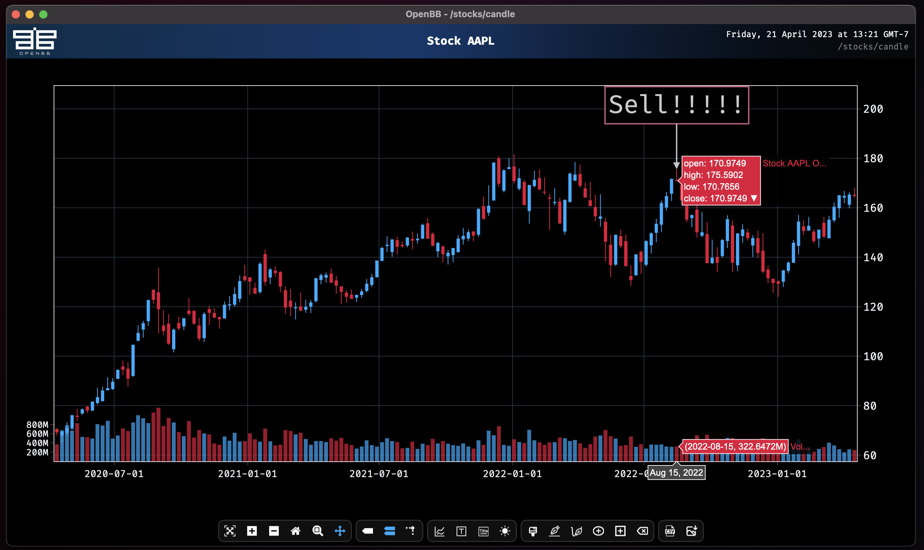The height and width of the screenshot is (550, 924).
Task: Toggle spike lines icon
Action: [x=411, y=531]
